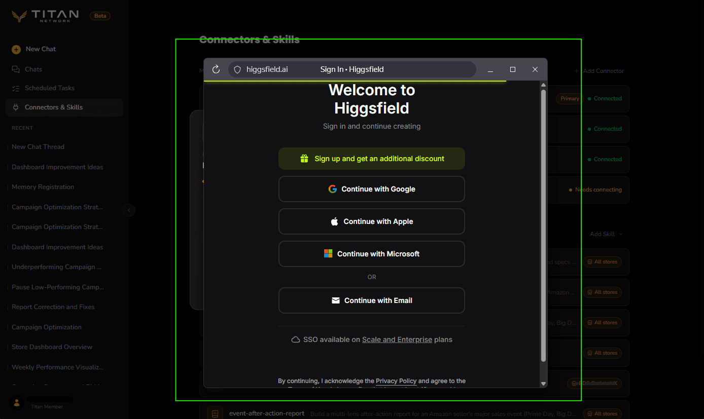Continue with Microsoft sign-in
704x419 pixels.
point(372,254)
